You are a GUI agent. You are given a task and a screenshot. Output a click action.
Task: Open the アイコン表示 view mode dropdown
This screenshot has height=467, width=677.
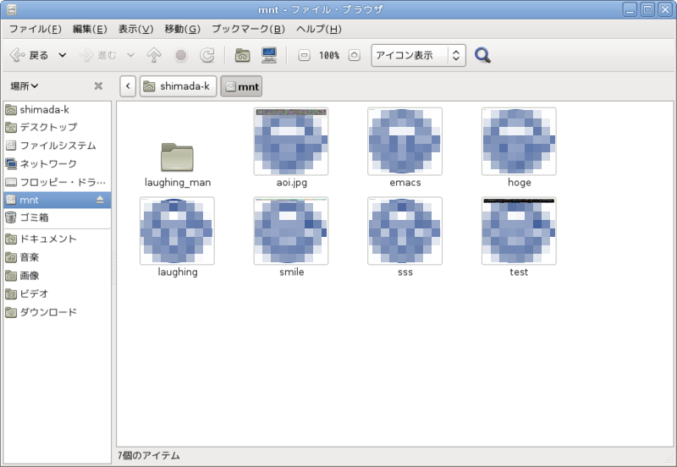point(418,55)
